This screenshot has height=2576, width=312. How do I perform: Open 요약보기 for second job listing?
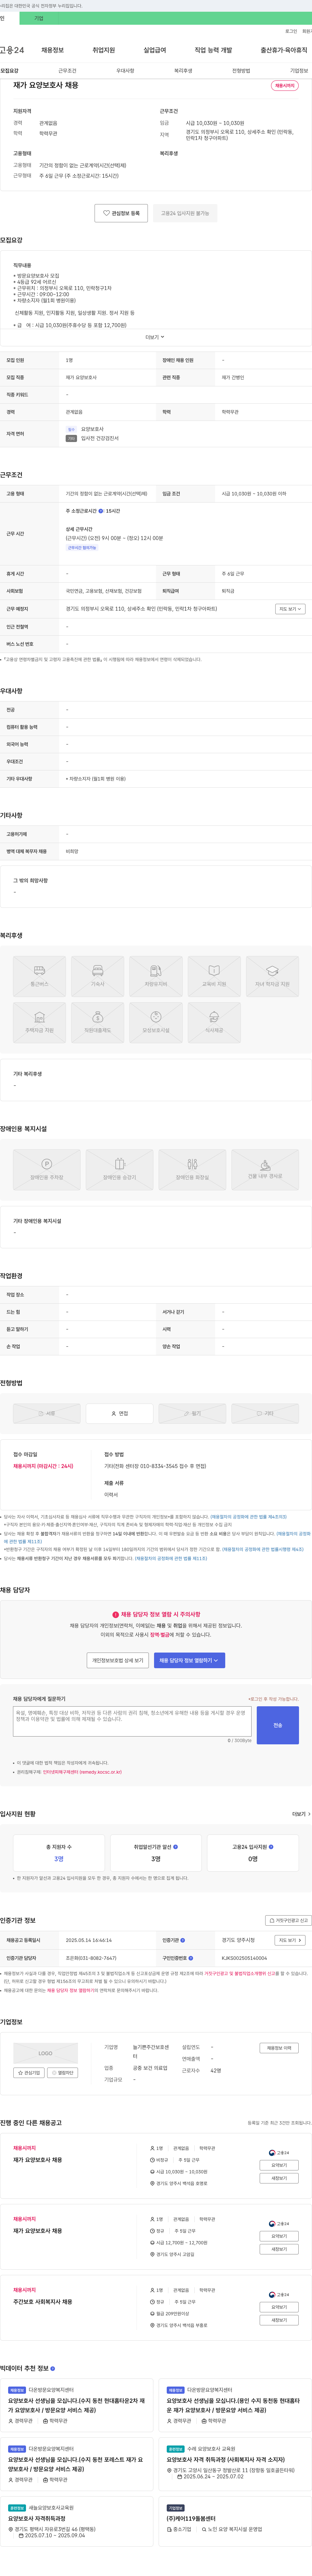279,2236
